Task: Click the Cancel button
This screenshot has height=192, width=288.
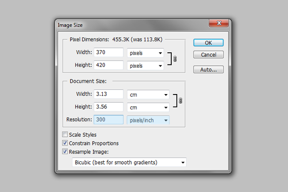Action: pos(209,55)
